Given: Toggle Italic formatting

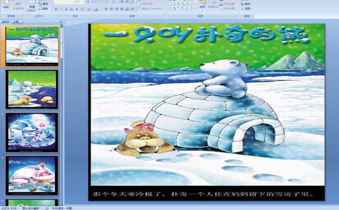Looking at the screenshot, I should pos(61,9).
